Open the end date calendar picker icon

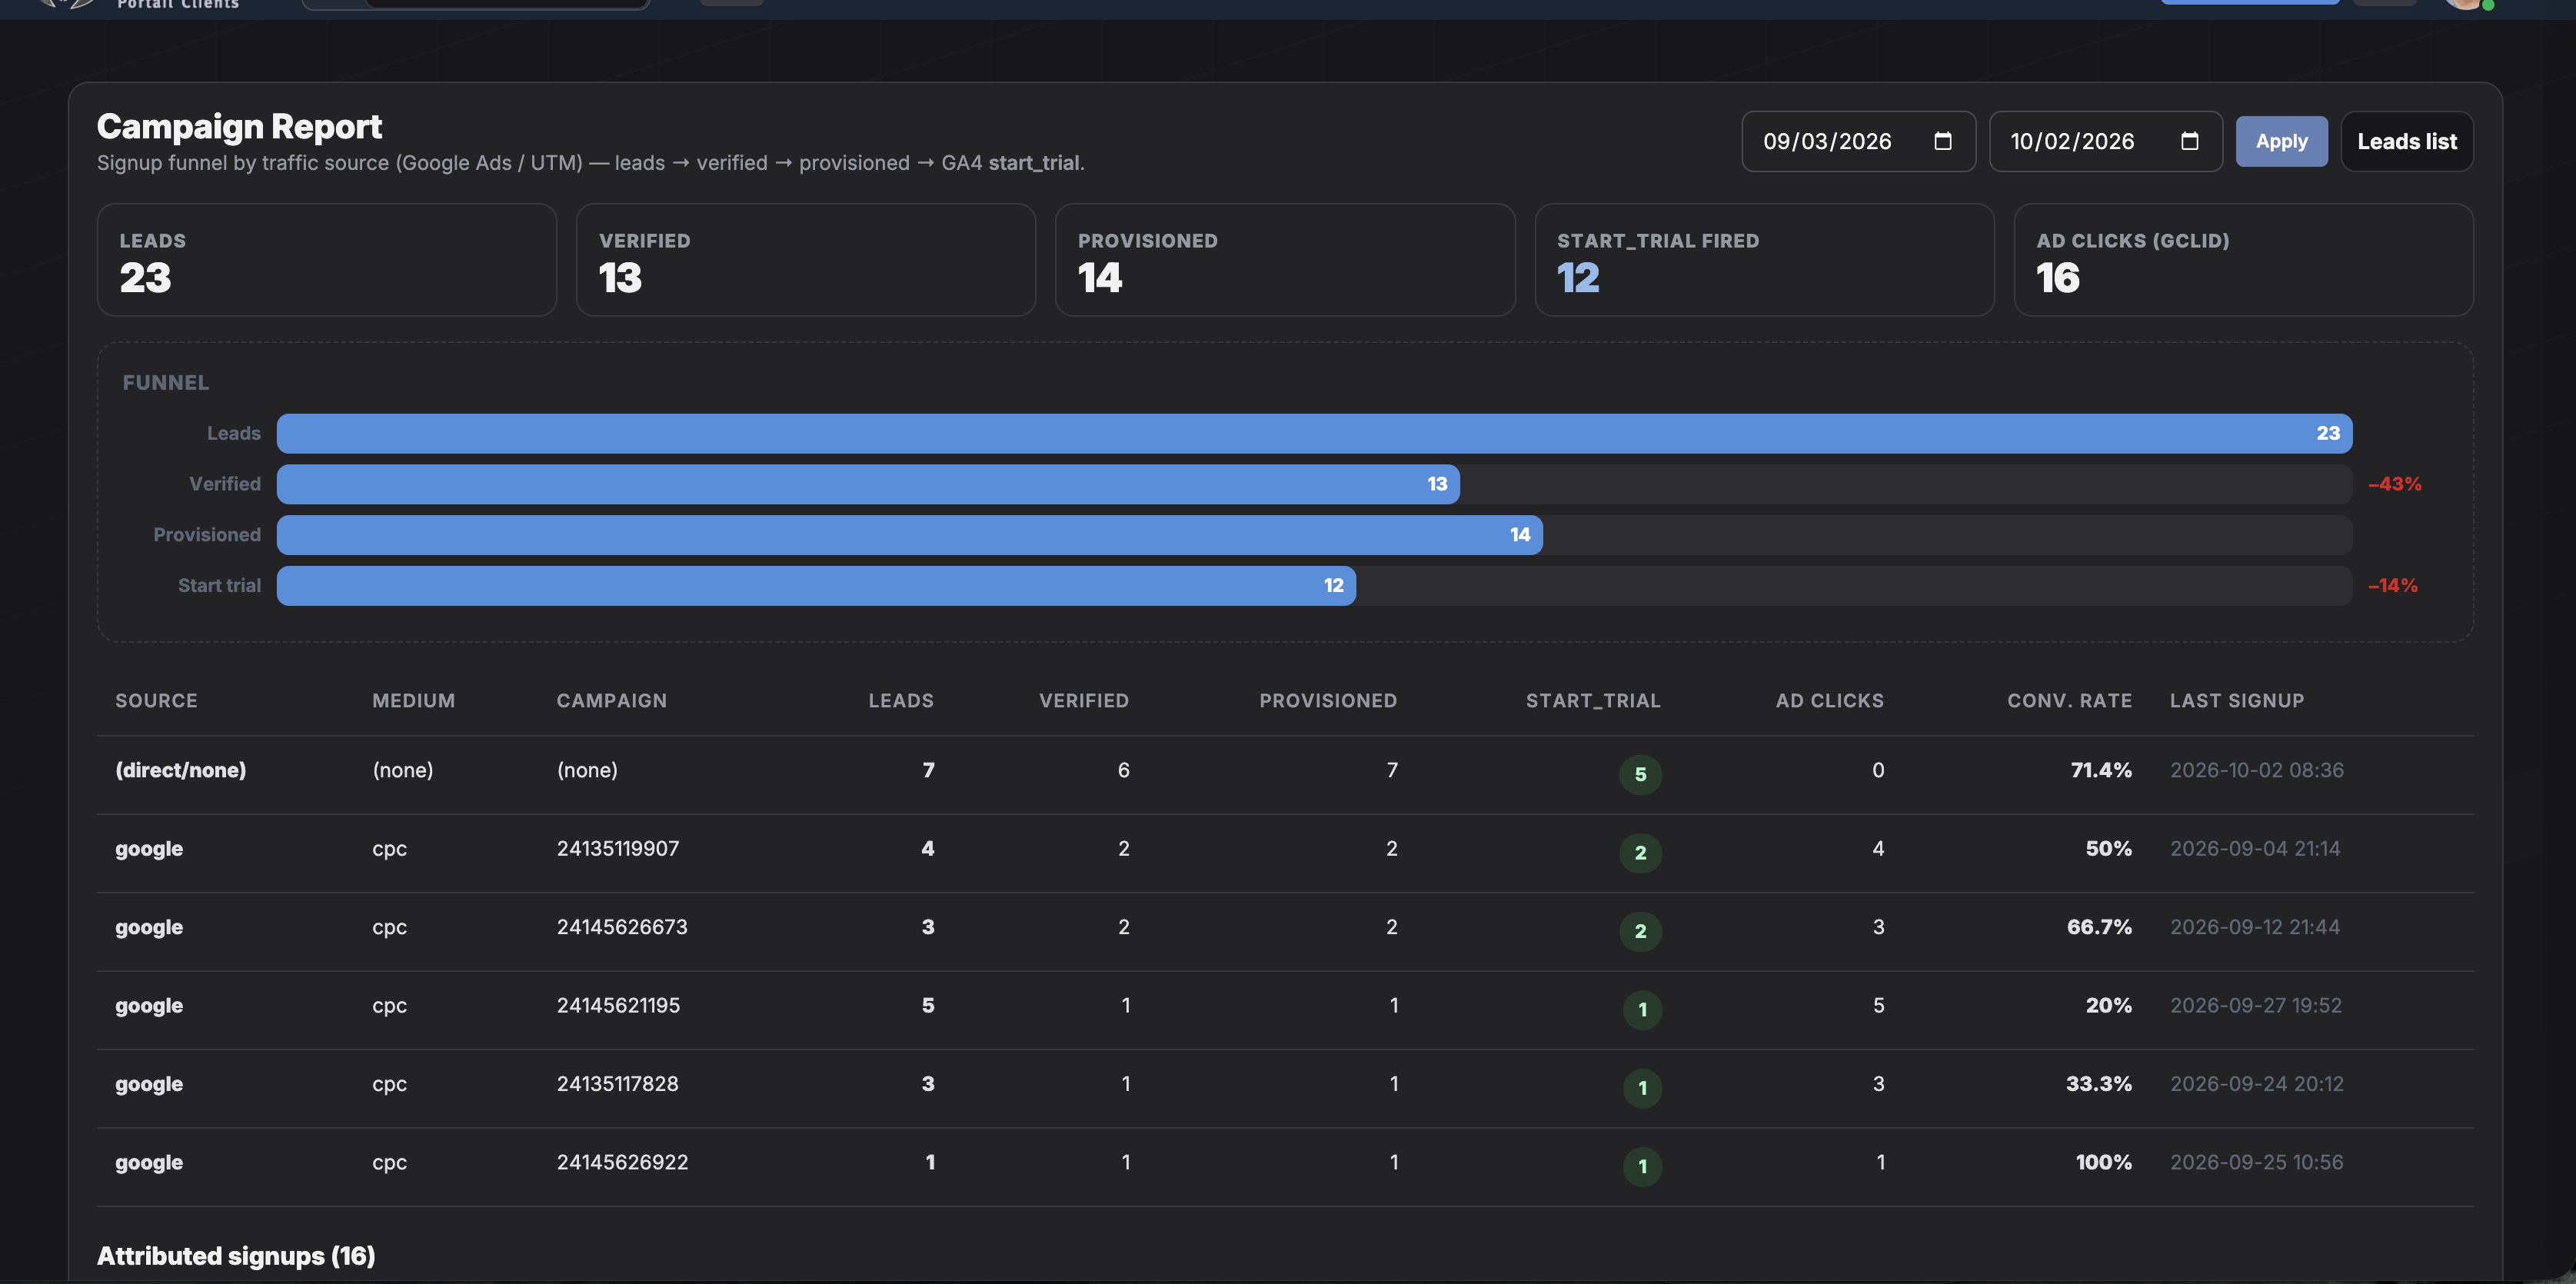point(2189,141)
